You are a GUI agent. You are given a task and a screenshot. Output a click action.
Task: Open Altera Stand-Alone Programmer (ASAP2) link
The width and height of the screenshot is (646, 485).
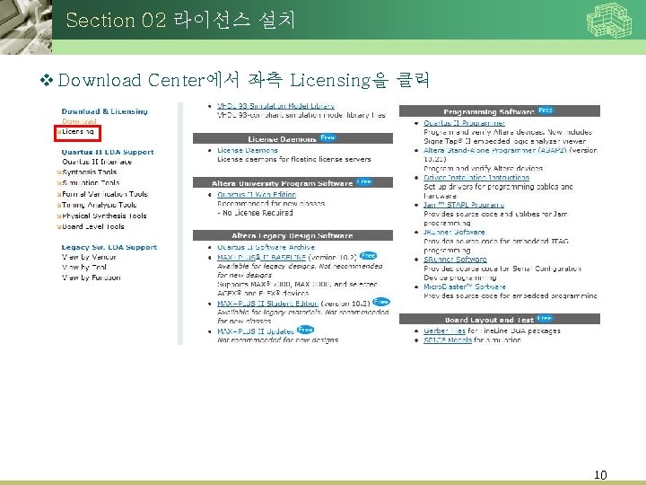point(495,150)
